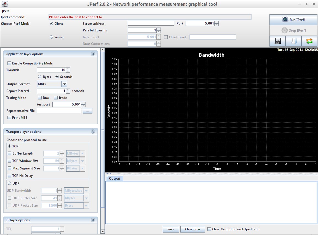
Task: Toggle the TCP No Delay checkbox
Action: click(10, 176)
